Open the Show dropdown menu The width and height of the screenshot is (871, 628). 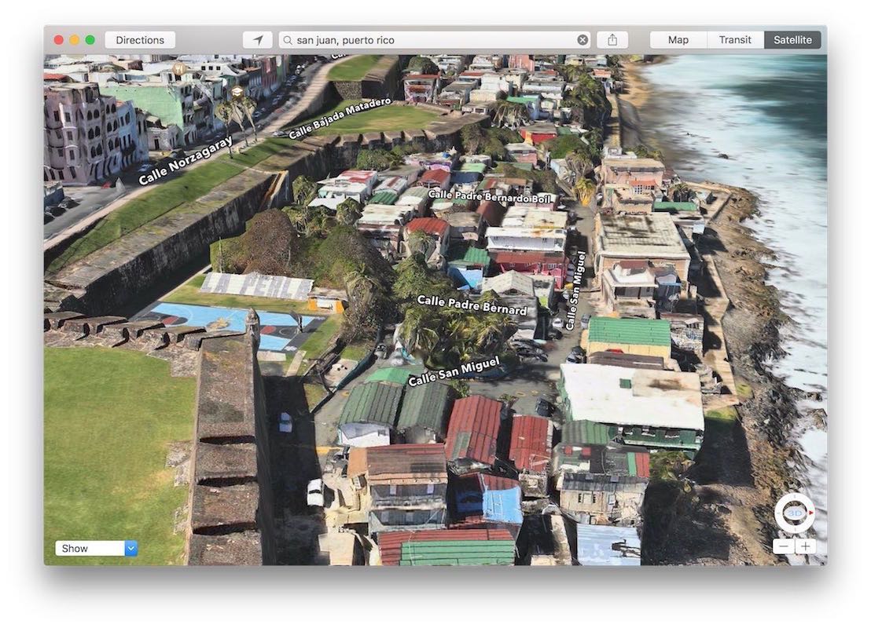tap(90, 549)
